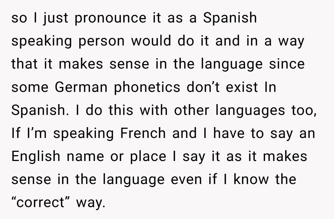Click the quoted word "correct"
This screenshot has width=334, height=219.
(41, 203)
